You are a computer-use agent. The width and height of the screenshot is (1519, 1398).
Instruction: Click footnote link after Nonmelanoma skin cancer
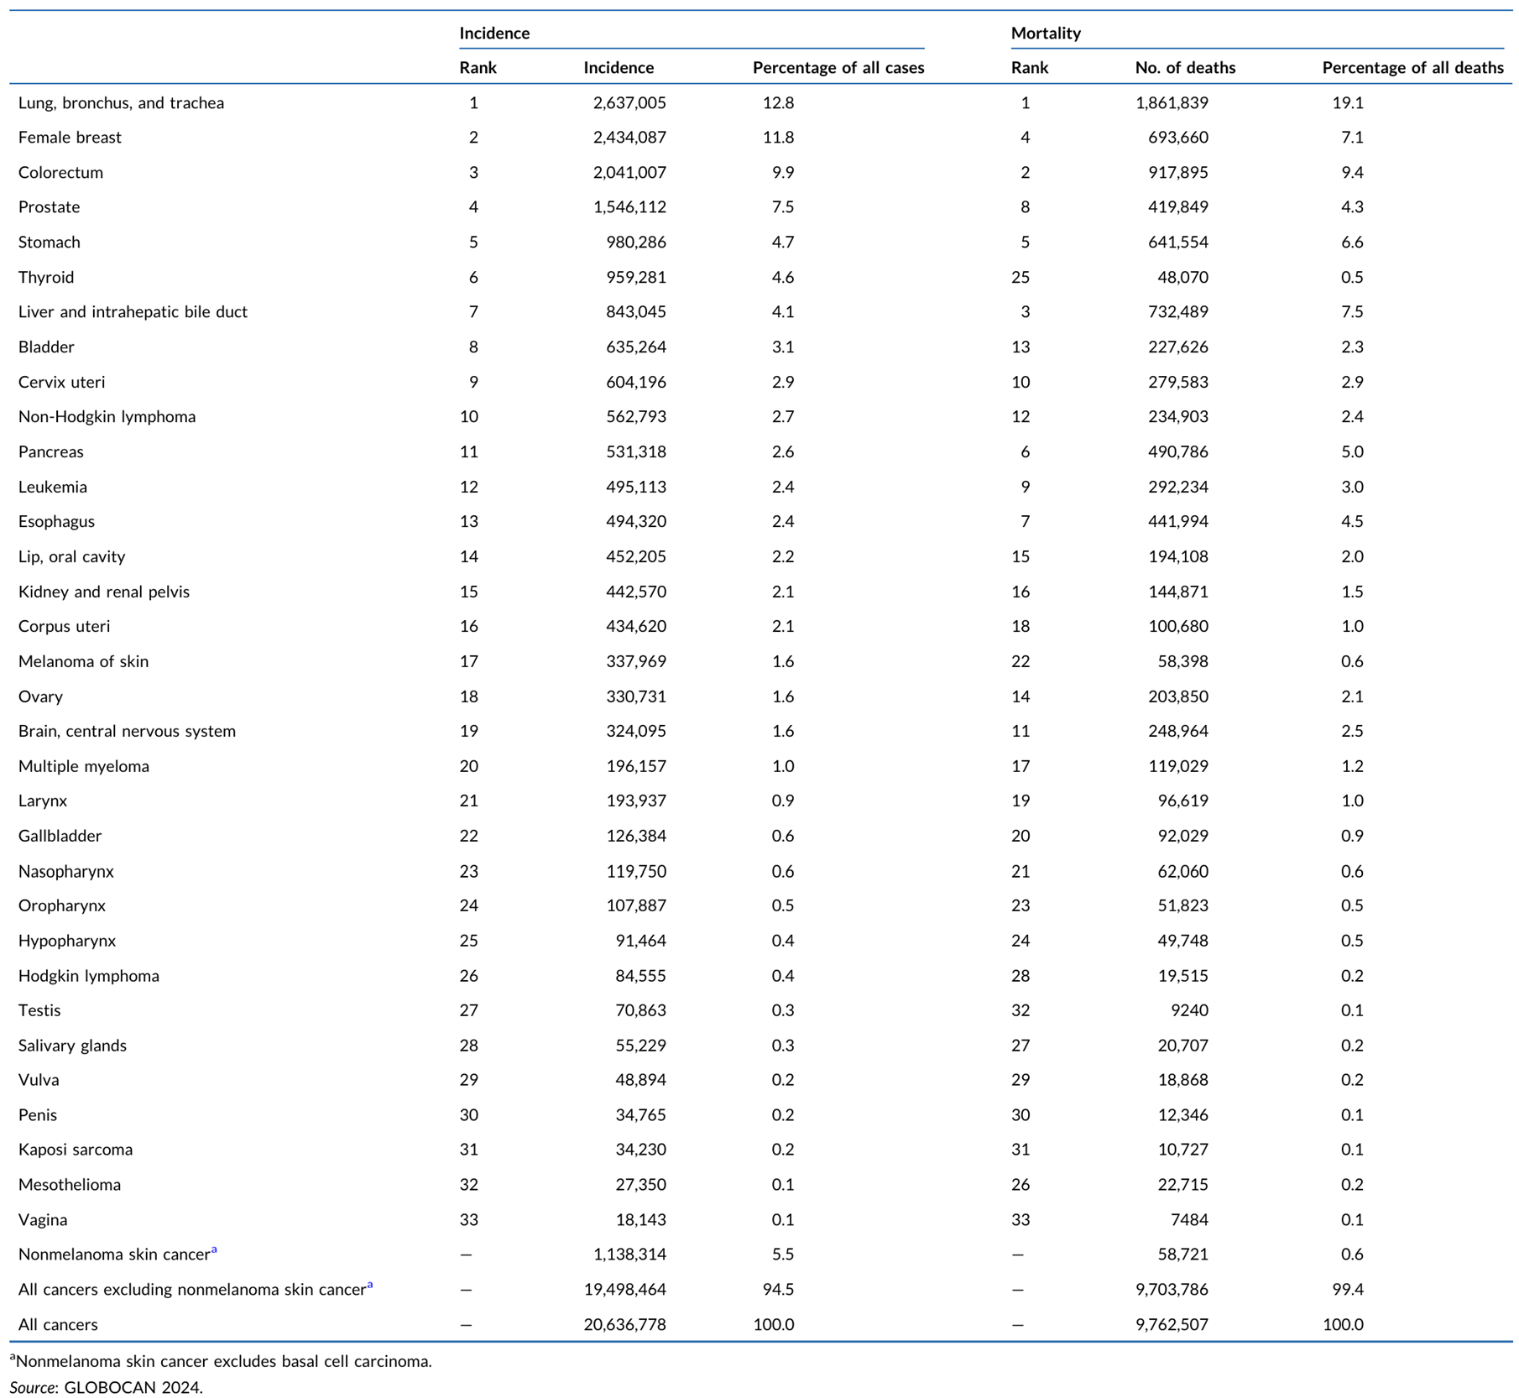(x=214, y=1249)
